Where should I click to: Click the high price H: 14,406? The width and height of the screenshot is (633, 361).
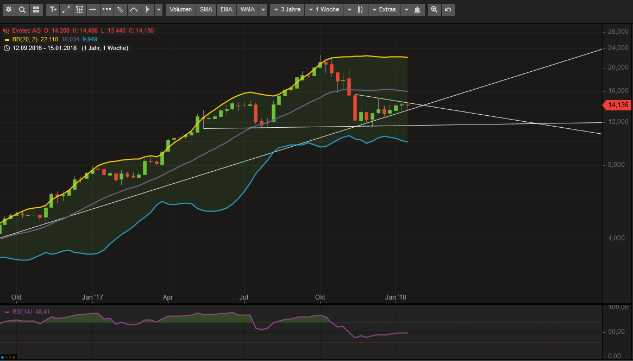tap(85, 30)
